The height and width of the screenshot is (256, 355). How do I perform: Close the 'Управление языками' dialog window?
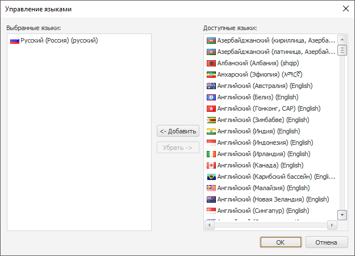345,9
